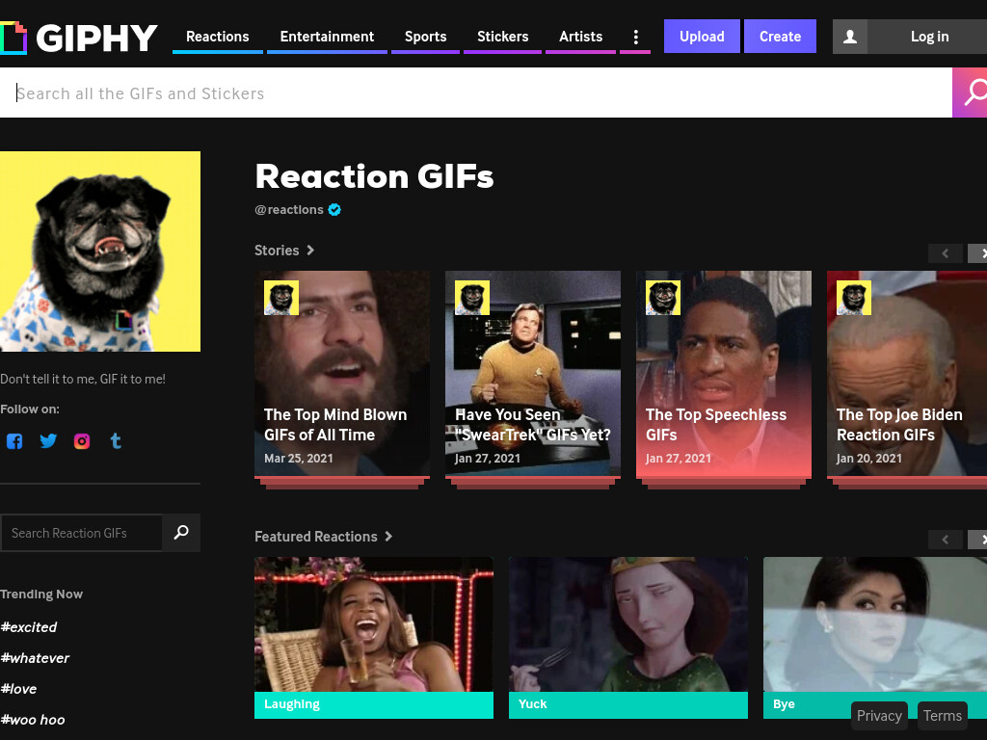
Task: Click pug avatar on Speechless story card
Action: [663, 298]
